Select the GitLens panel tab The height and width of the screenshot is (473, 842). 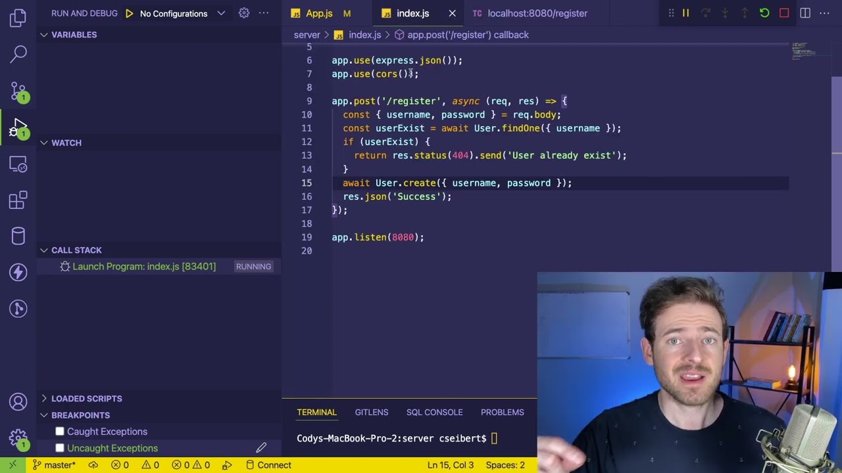(372, 413)
